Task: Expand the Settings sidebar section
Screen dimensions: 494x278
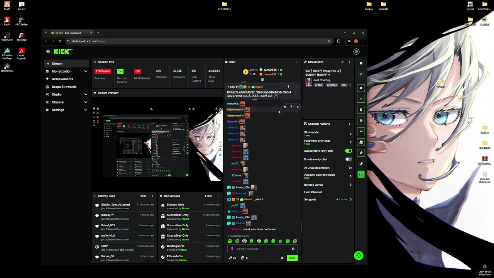Action: point(86,110)
